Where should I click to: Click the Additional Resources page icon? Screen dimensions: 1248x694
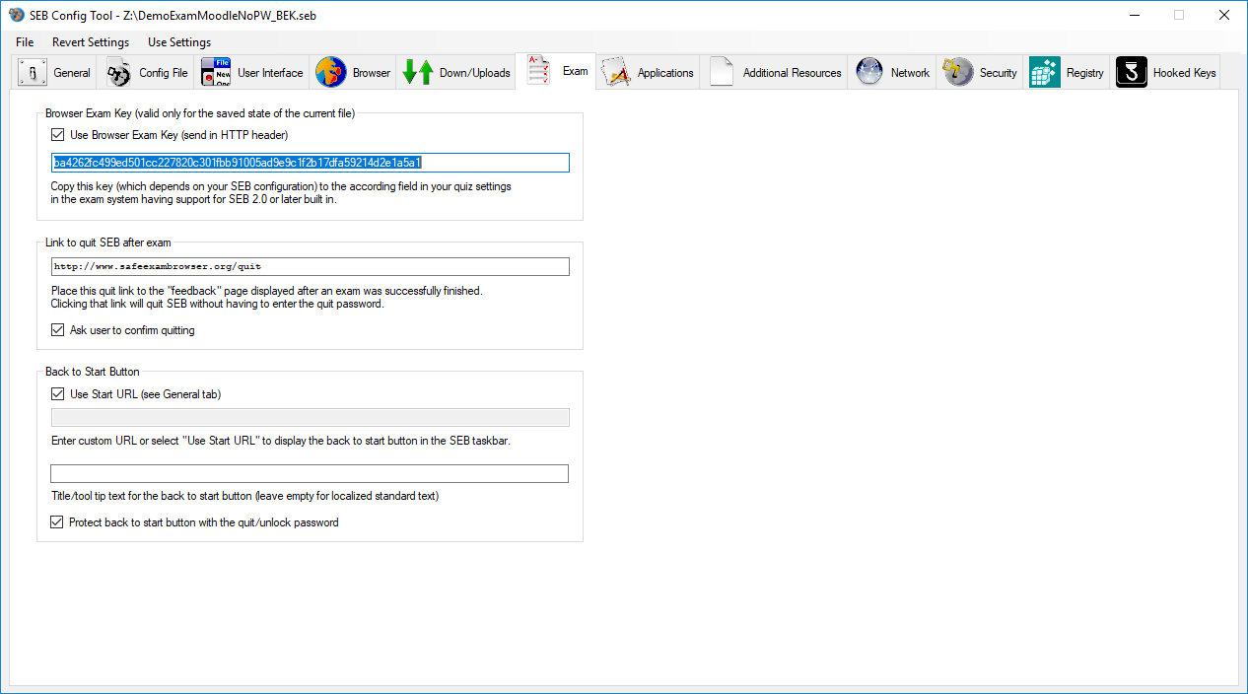(722, 73)
